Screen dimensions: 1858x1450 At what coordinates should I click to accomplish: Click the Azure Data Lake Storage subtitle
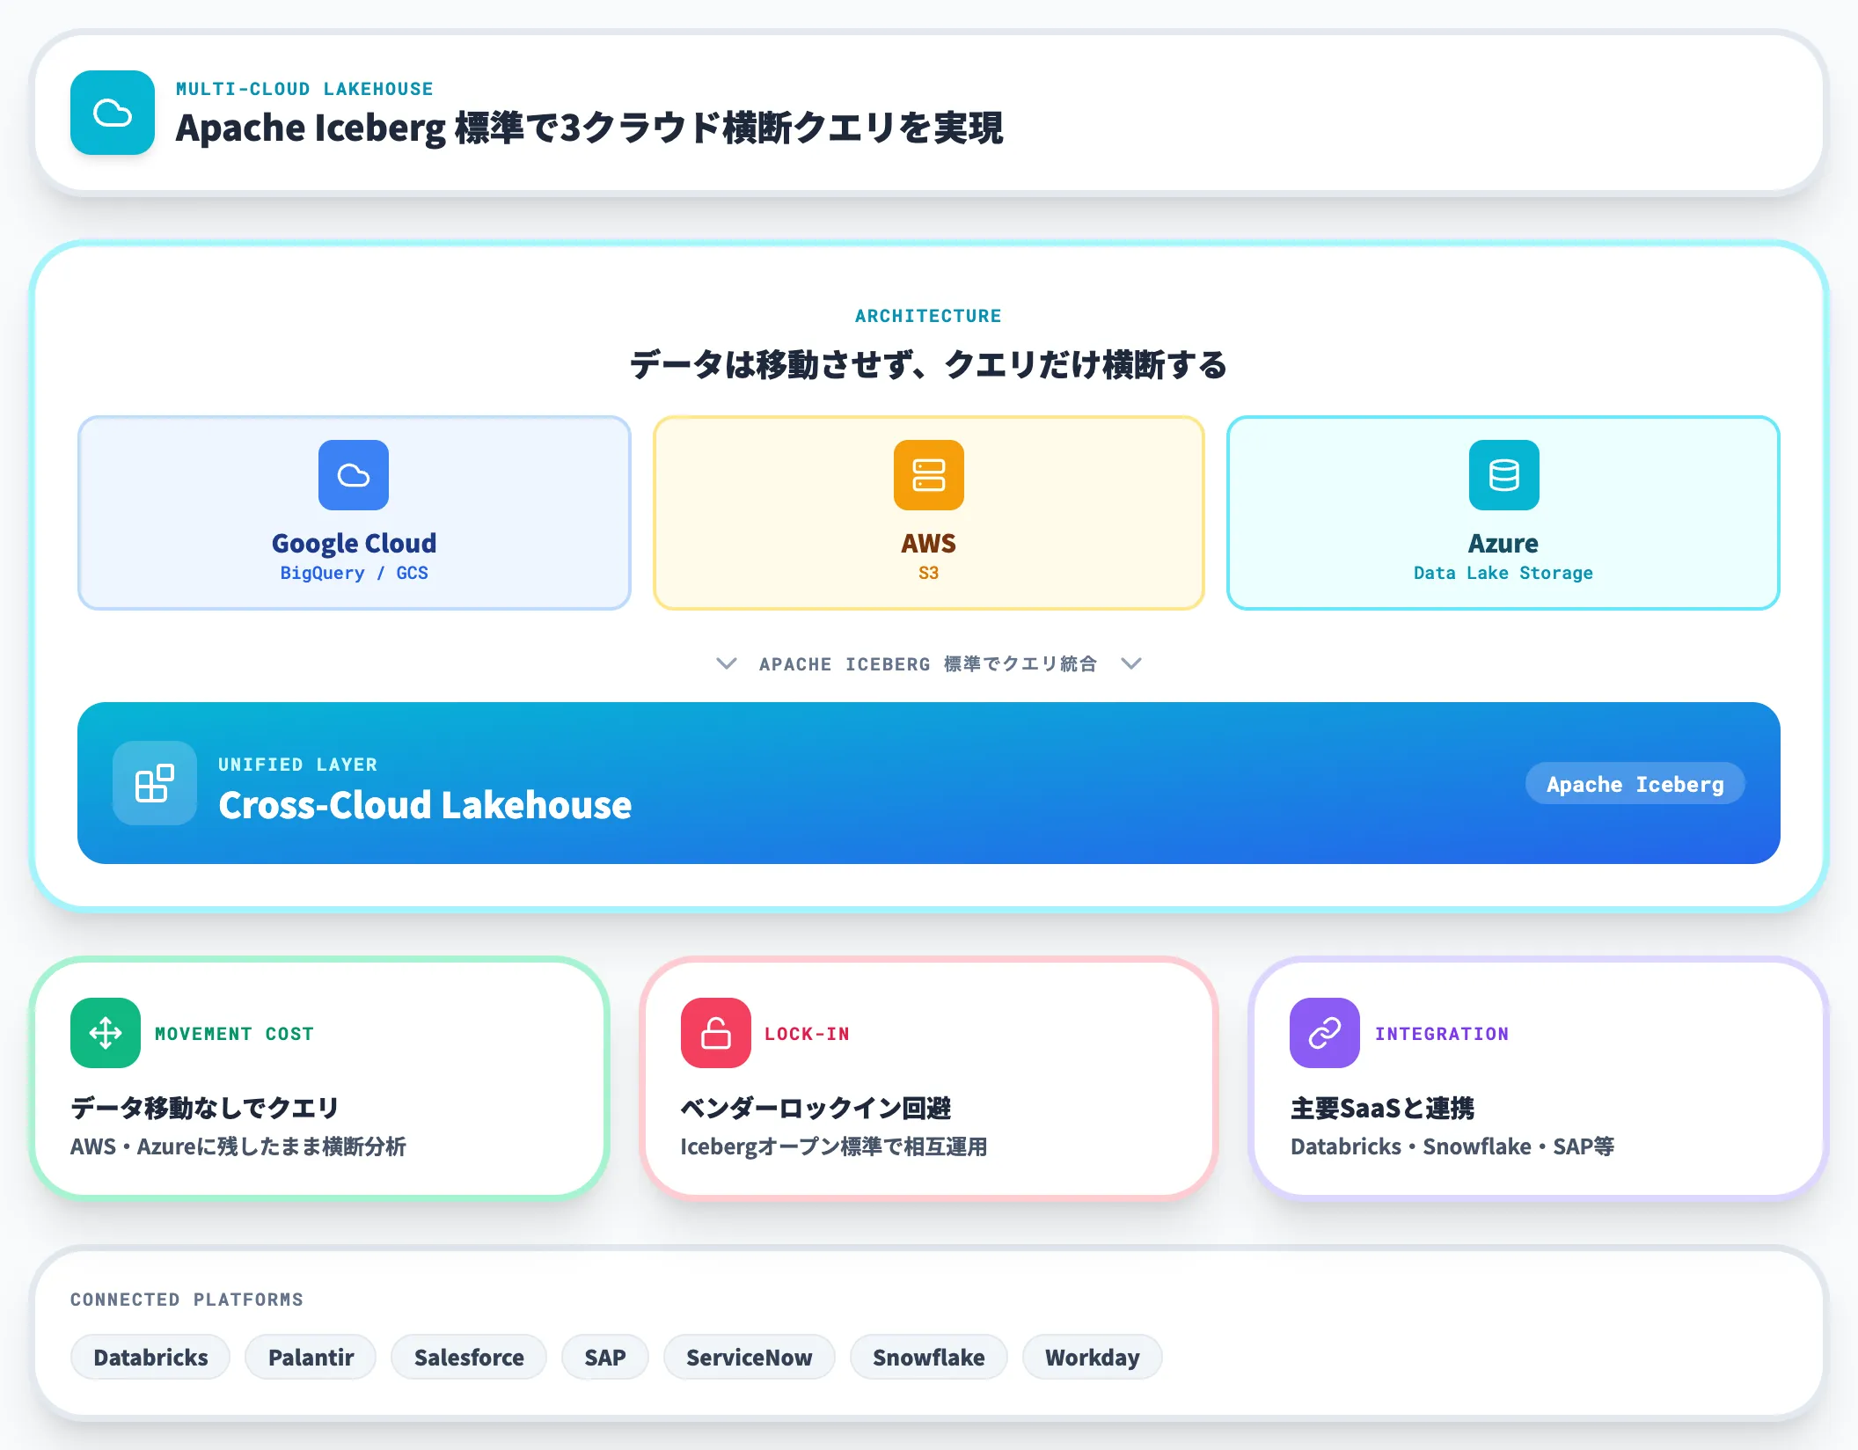click(1503, 573)
